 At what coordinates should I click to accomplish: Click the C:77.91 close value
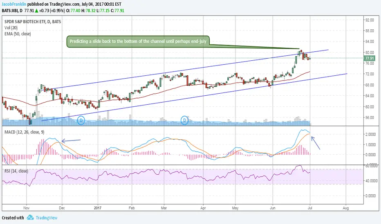point(118,11)
